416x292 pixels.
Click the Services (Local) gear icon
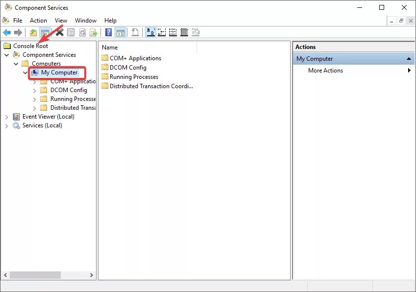click(x=16, y=125)
